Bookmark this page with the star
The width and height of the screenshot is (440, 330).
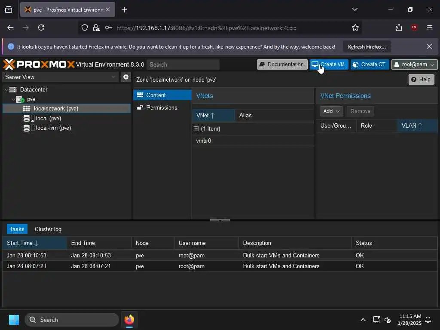click(x=355, y=27)
